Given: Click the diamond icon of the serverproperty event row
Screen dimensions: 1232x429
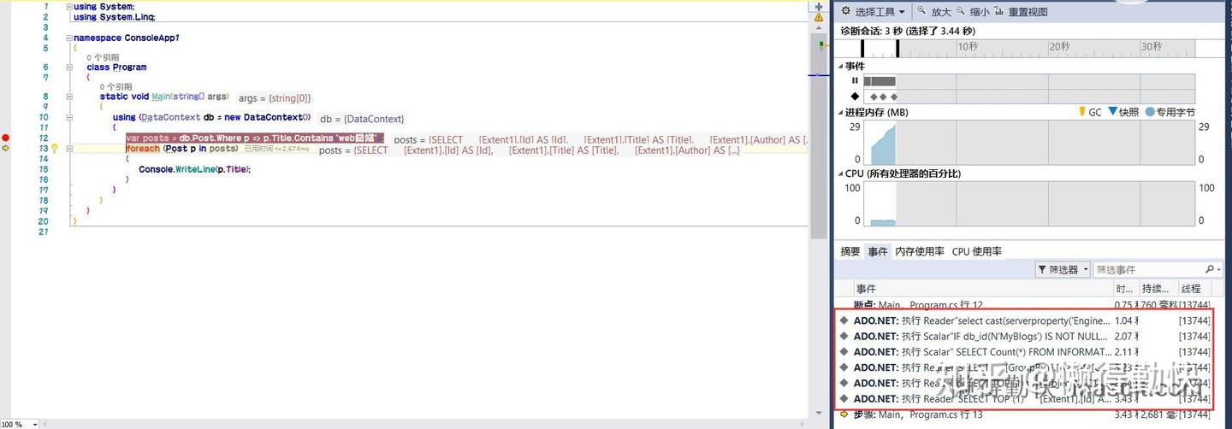Looking at the screenshot, I should point(844,320).
